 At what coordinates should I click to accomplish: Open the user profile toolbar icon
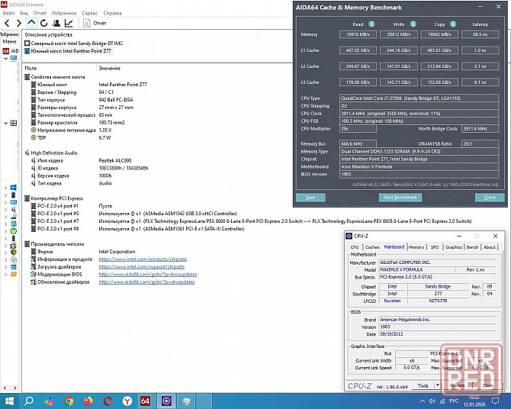[57, 23]
